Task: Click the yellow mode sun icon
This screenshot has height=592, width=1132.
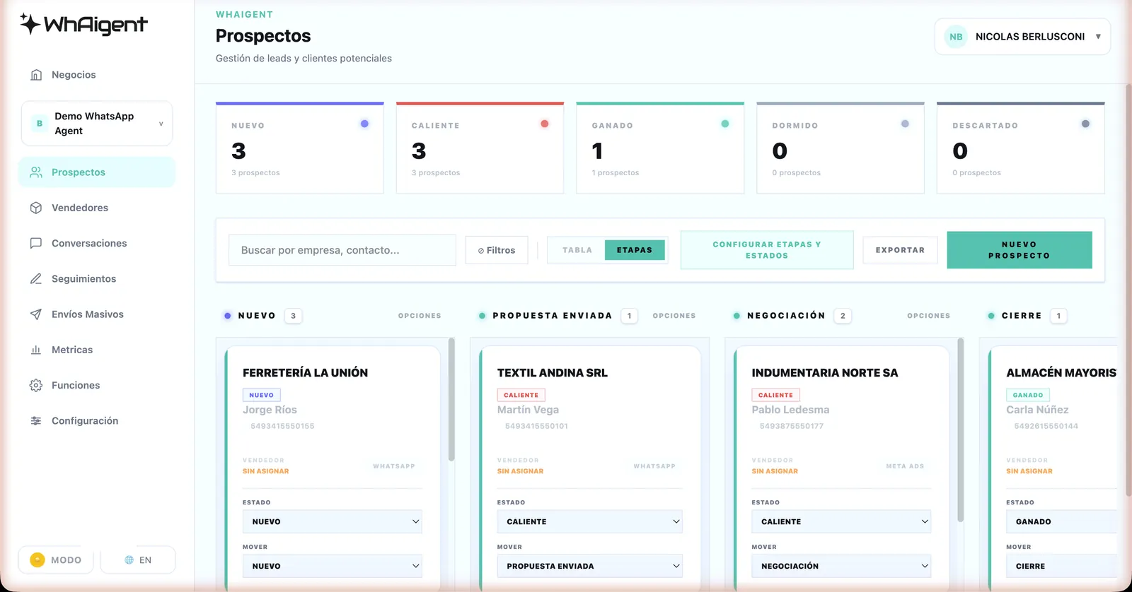Action: tap(37, 560)
